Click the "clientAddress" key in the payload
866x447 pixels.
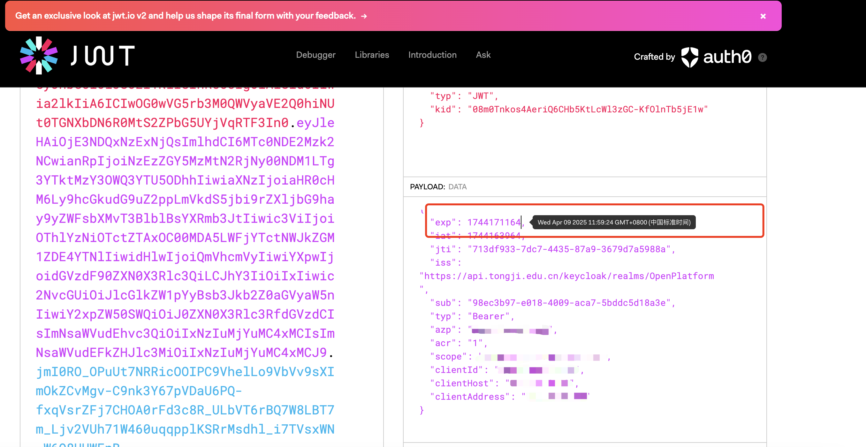click(470, 397)
